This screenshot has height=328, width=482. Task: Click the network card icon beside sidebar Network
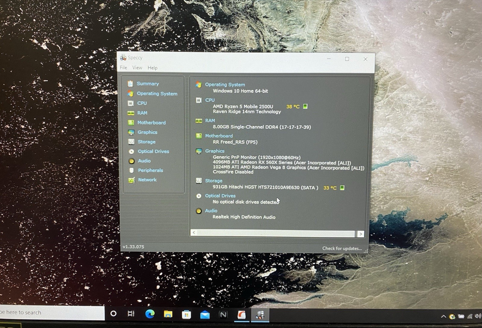point(132,180)
